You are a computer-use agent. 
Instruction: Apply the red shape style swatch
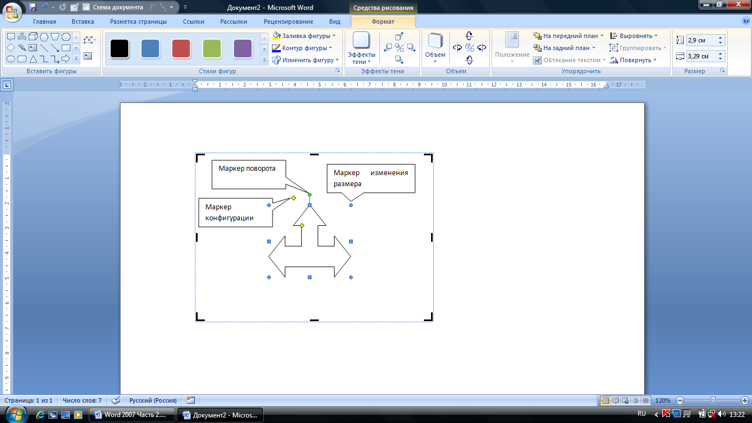[x=181, y=48]
